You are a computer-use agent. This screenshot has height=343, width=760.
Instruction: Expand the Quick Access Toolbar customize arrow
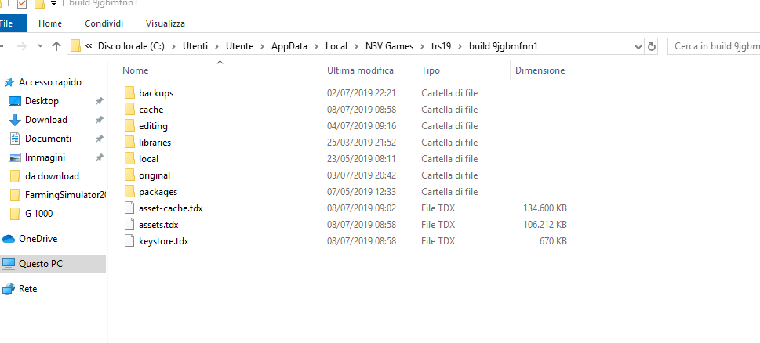click(x=53, y=4)
